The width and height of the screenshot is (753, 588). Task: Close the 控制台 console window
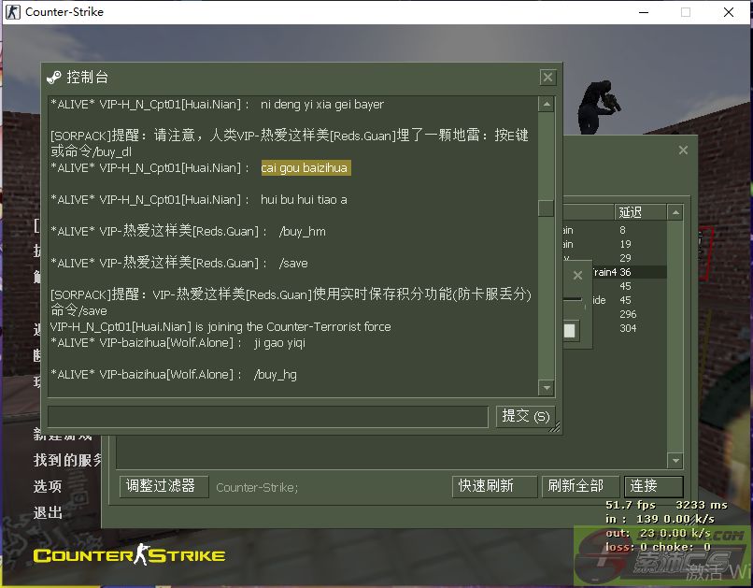[x=547, y=78]
